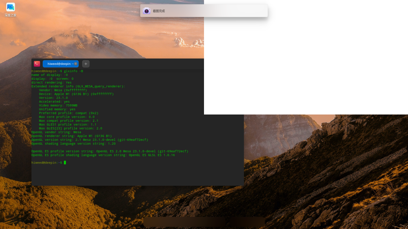The image size is (408, 229).
Task: Click the 'direct rendering: Yes' line
Action: (x=52, y=83)
